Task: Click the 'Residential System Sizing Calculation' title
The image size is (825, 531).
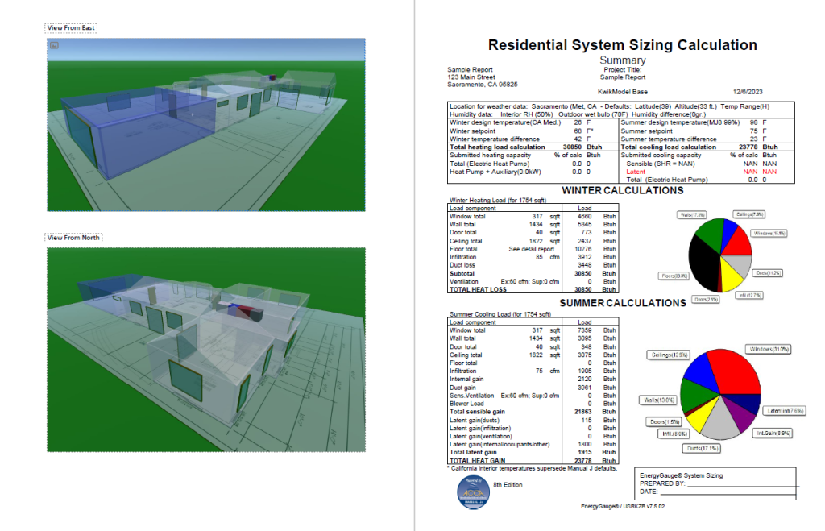Action: click(623, 45)
